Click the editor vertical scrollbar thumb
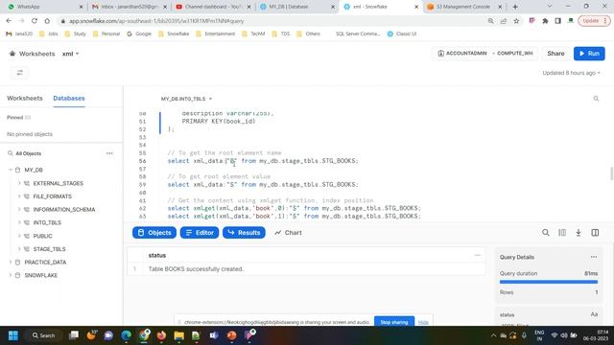Viewport: 614px width, 345px height. 611,173
